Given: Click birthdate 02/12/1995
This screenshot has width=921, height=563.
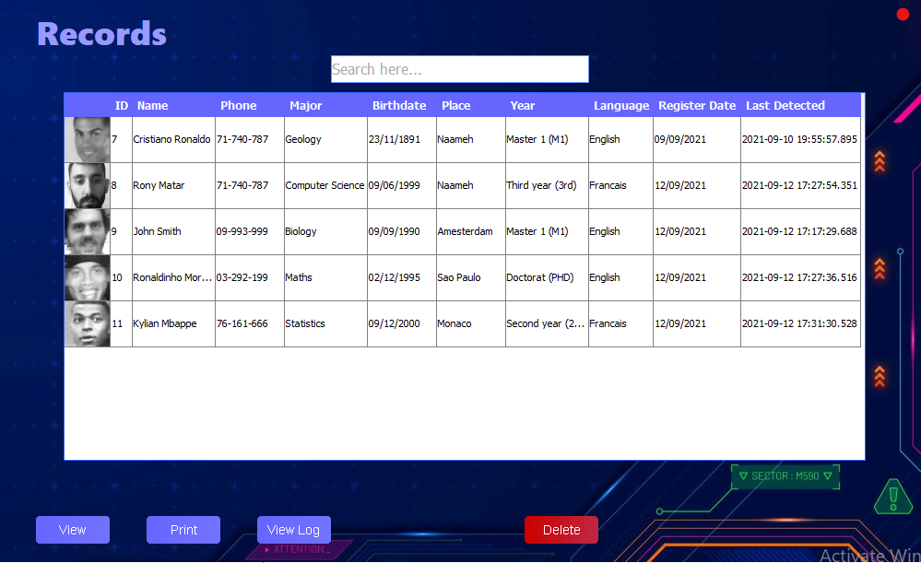Looking at the screenshot, I should pos(402,277).
